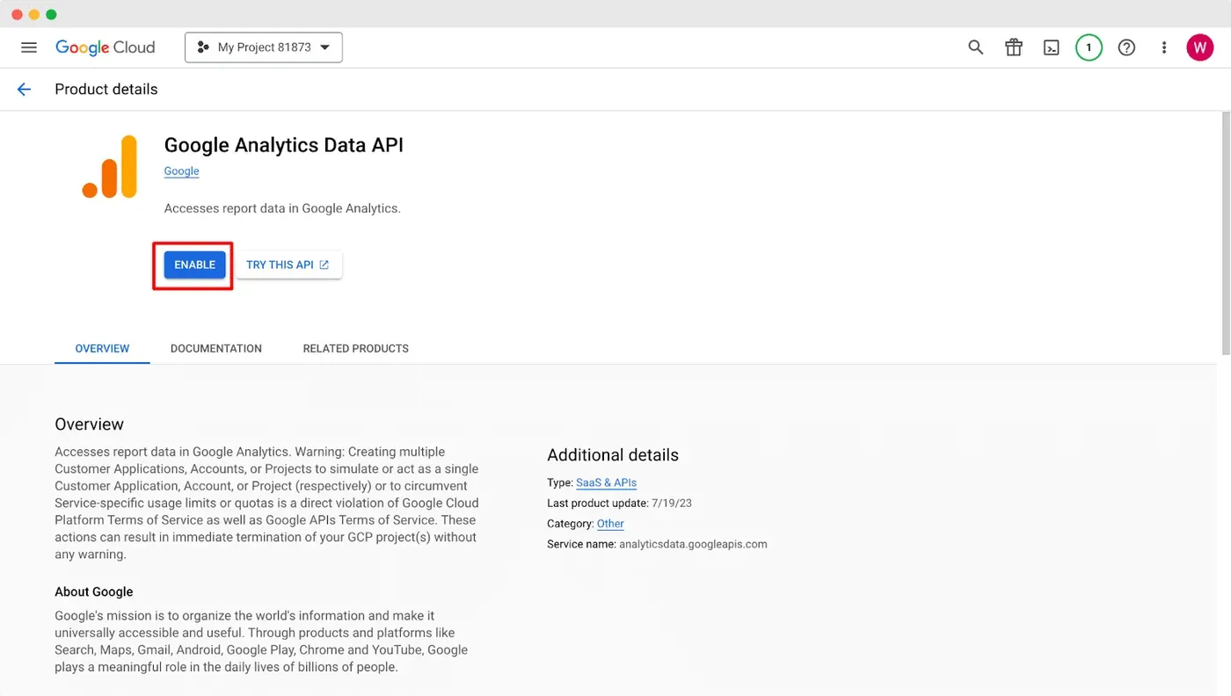
Task: Open the three-dot more options menu
Action: click(x=1164, y=47)
